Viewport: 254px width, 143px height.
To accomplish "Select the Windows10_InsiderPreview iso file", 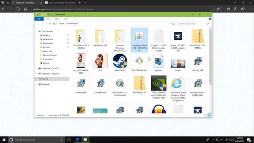I will click(178, 89).
